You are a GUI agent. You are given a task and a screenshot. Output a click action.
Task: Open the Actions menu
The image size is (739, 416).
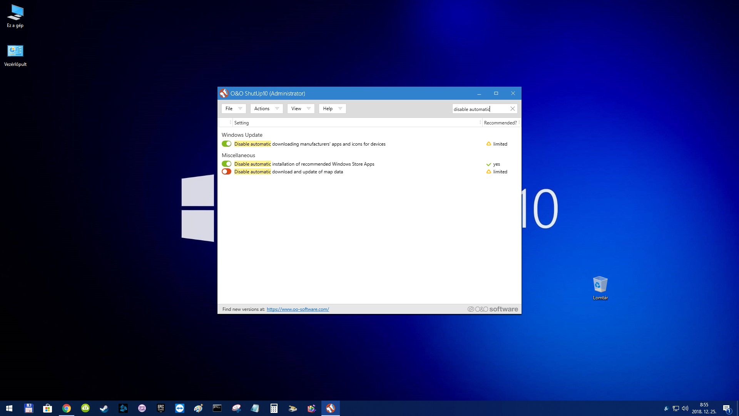[266, 109]
